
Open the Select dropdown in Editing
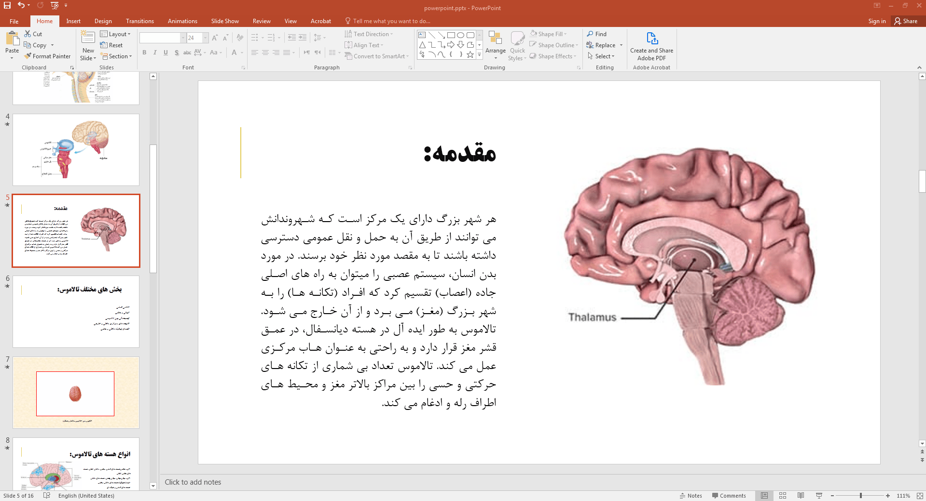coord(601,56)
